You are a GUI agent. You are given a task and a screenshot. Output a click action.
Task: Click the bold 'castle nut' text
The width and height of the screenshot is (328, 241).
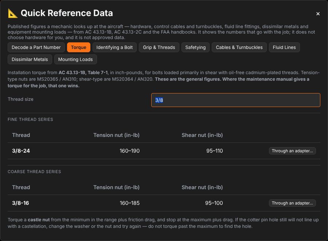(x=39, y=219)
